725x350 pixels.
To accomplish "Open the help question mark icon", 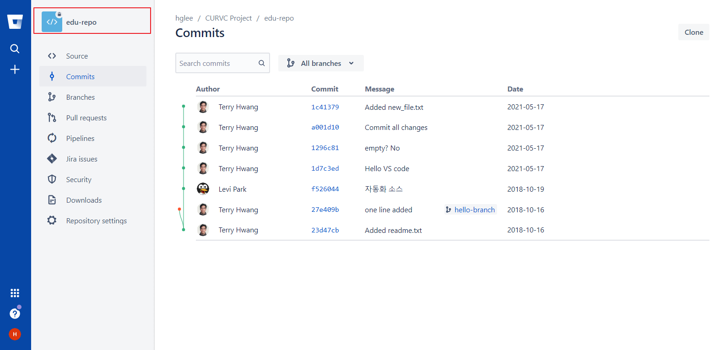I will coord(15,313).
